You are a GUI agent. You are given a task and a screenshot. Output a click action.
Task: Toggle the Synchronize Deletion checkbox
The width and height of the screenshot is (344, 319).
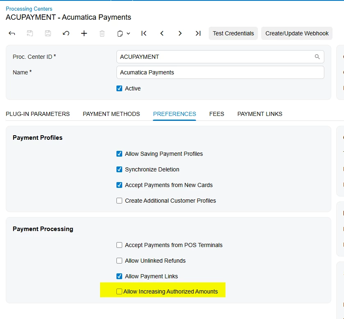pos(119,169)
